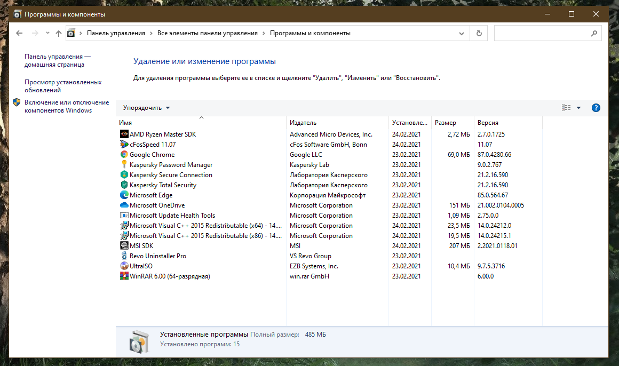Go back with the left arrow
The height and width of the screenshot is (366, 619).
[x=19, y=33]
